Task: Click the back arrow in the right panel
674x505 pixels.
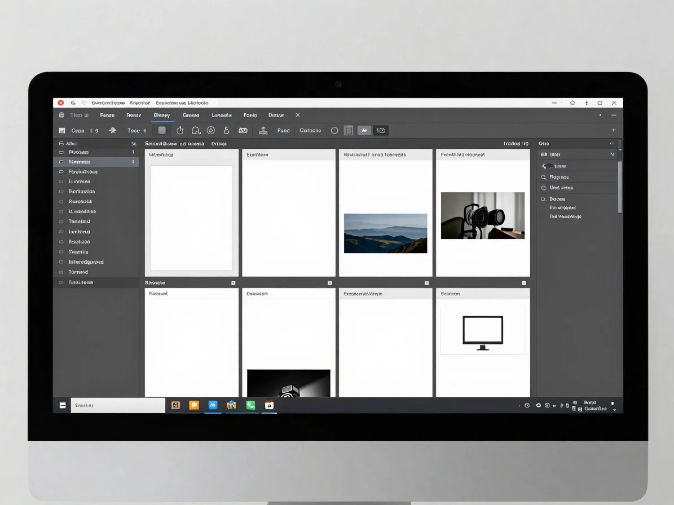Action: [544, 166]
